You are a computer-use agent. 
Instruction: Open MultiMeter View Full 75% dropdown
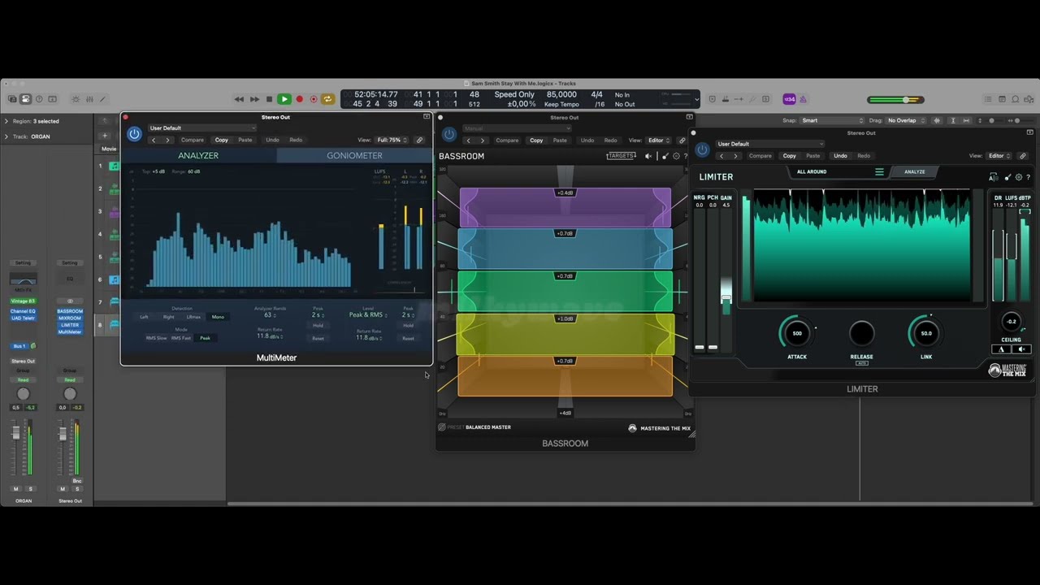(392, 140)
